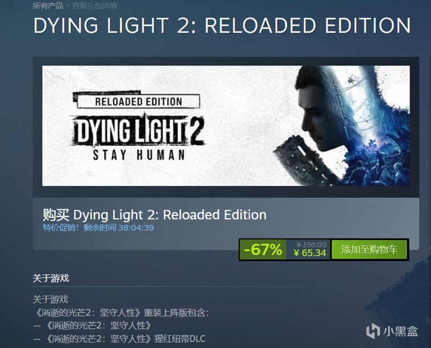Click the 小黑盒 watermark logo icon
The width and height of the screenshot is (431, 348).
pyautogui.click(x=373, y=331)
